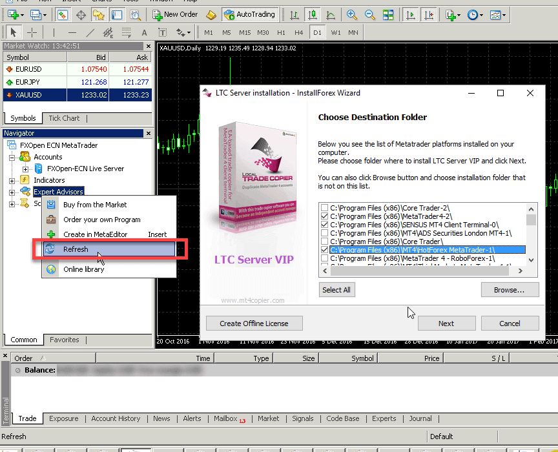Check the Core Trader folder checkbox
The image size is (558, 452).
[x=324, y=241]
